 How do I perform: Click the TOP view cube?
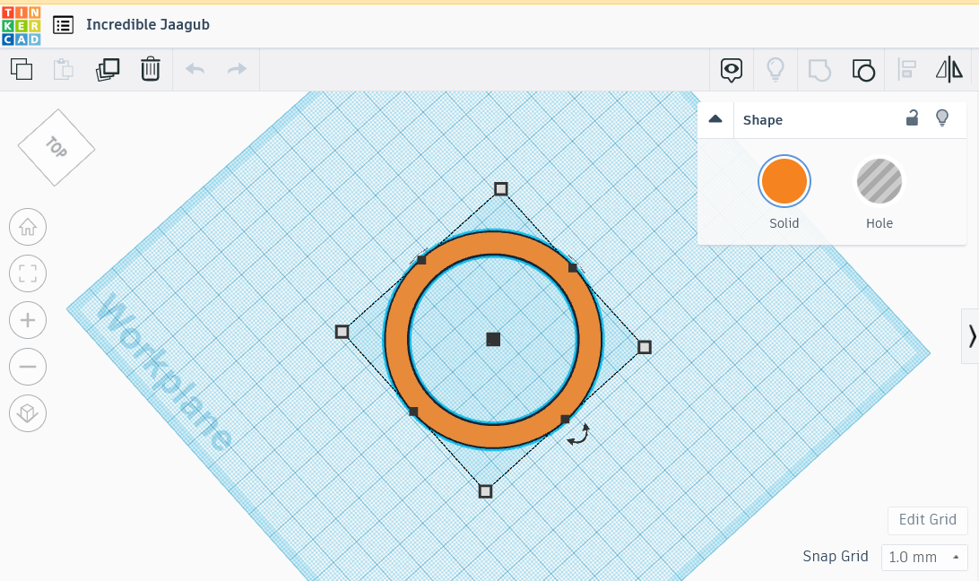pyautogui.click(x=56, y=147)
